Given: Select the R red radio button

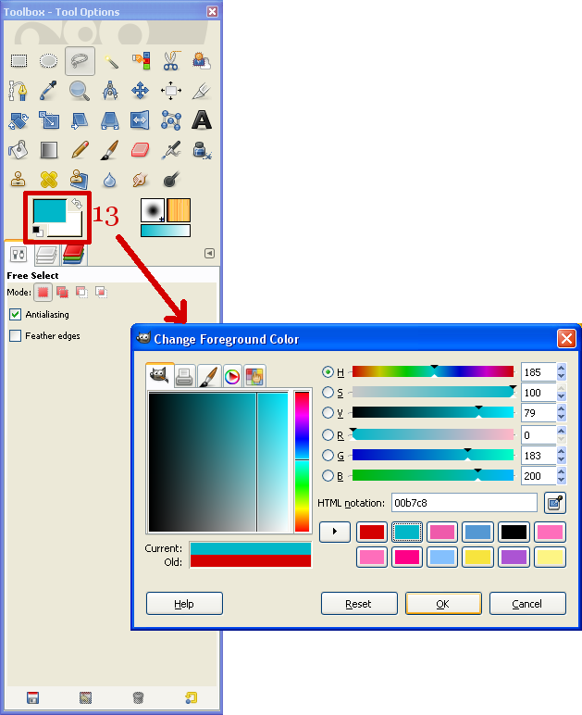Looking at the screenshot, I should click(328, 435).
